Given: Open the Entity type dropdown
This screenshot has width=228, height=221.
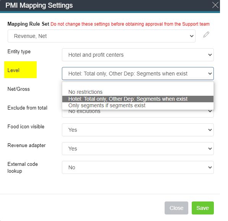Looking at the screenshot, I should 138,55.
